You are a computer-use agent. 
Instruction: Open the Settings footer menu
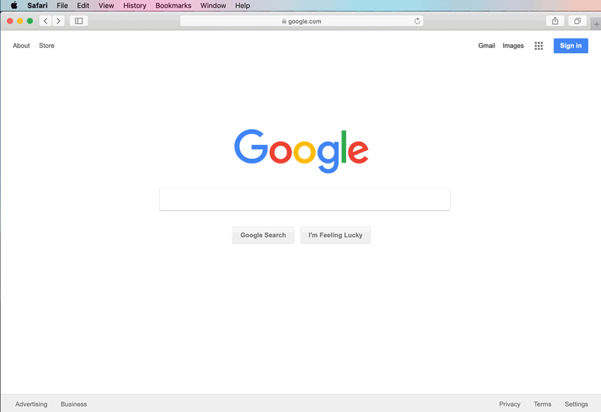[x=576, y=404]
